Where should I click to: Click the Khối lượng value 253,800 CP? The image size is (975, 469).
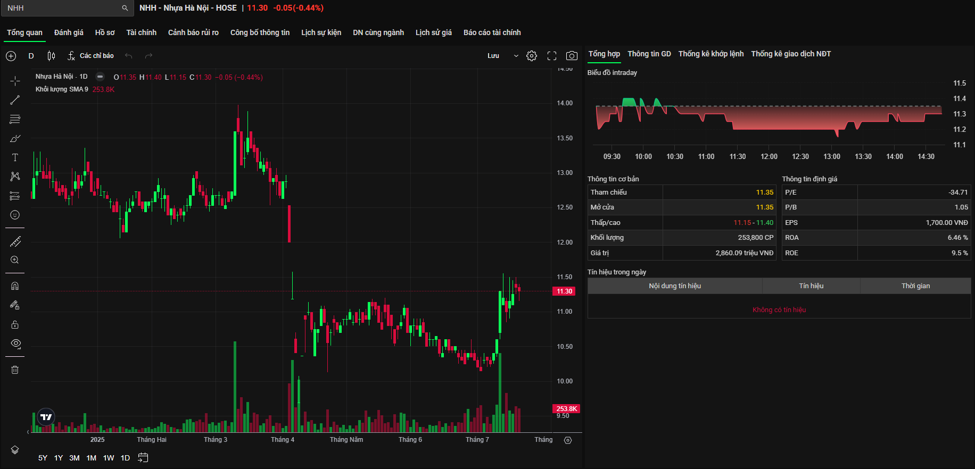click(755, 238)
